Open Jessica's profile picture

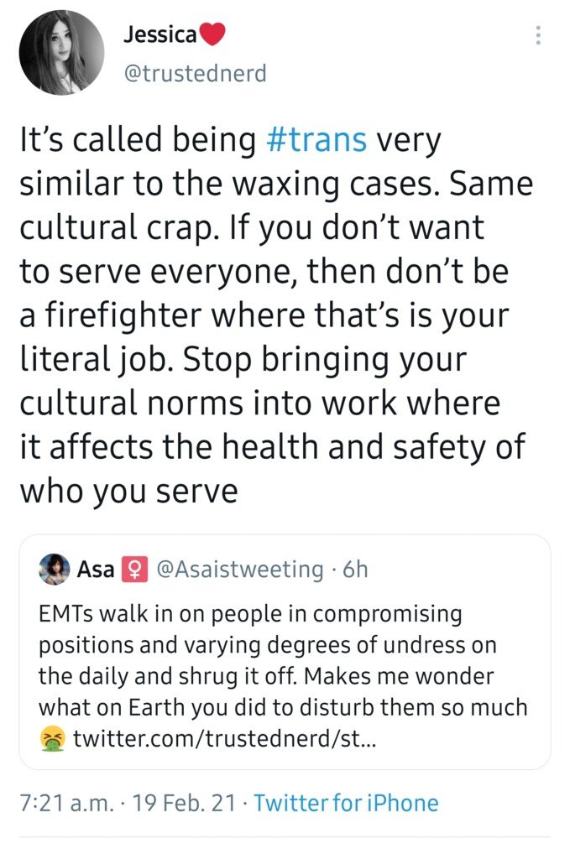pyautogui.click(x=61, y=53)
